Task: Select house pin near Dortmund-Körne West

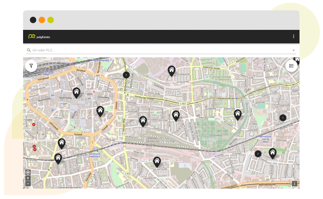Action: coord(272,152)
